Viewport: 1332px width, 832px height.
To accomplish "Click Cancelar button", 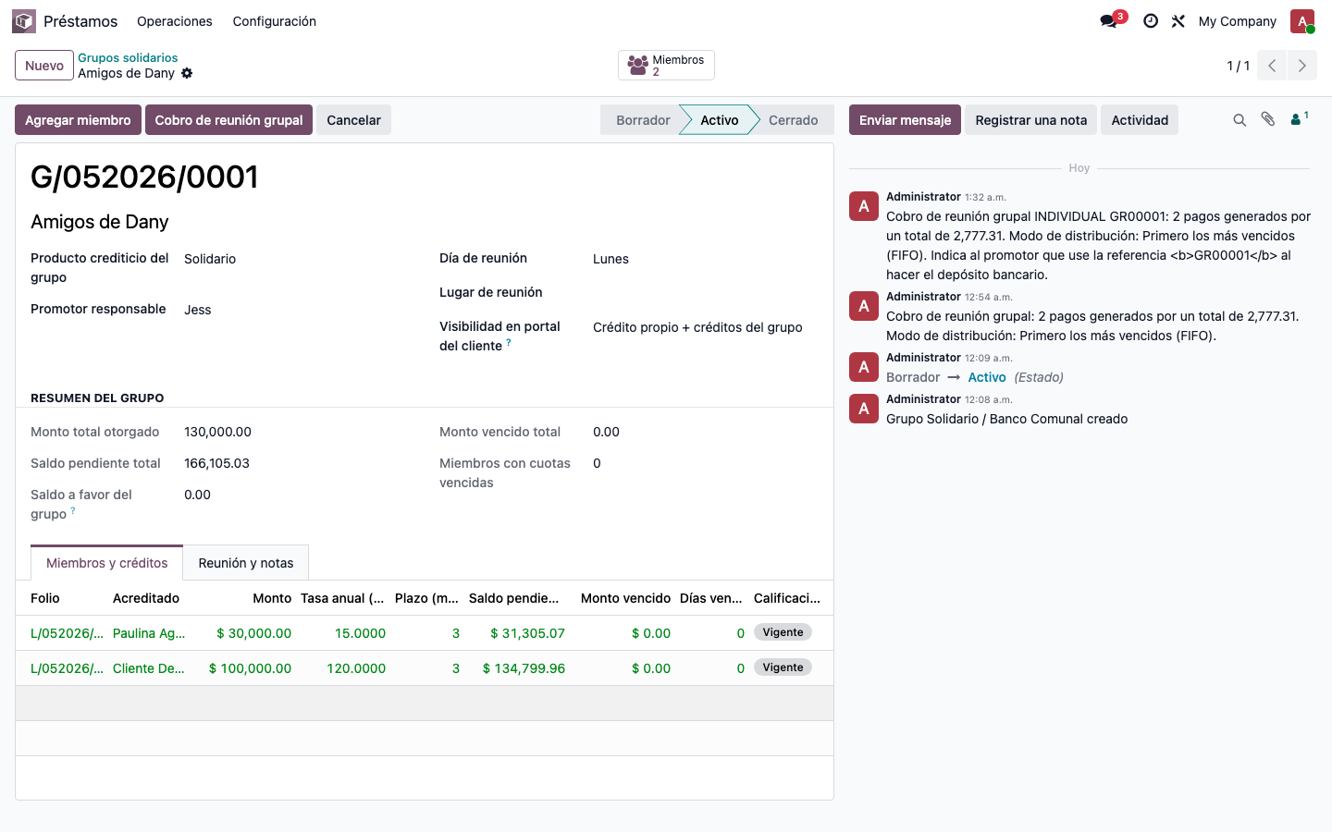I will click(x=353, y=120).
